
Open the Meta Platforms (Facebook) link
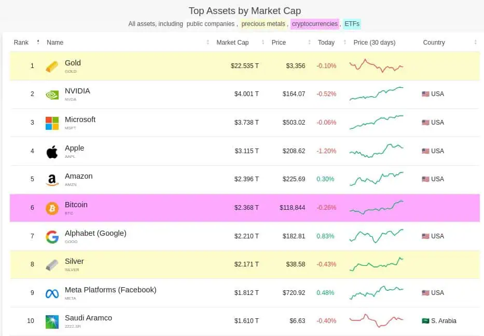110,290
